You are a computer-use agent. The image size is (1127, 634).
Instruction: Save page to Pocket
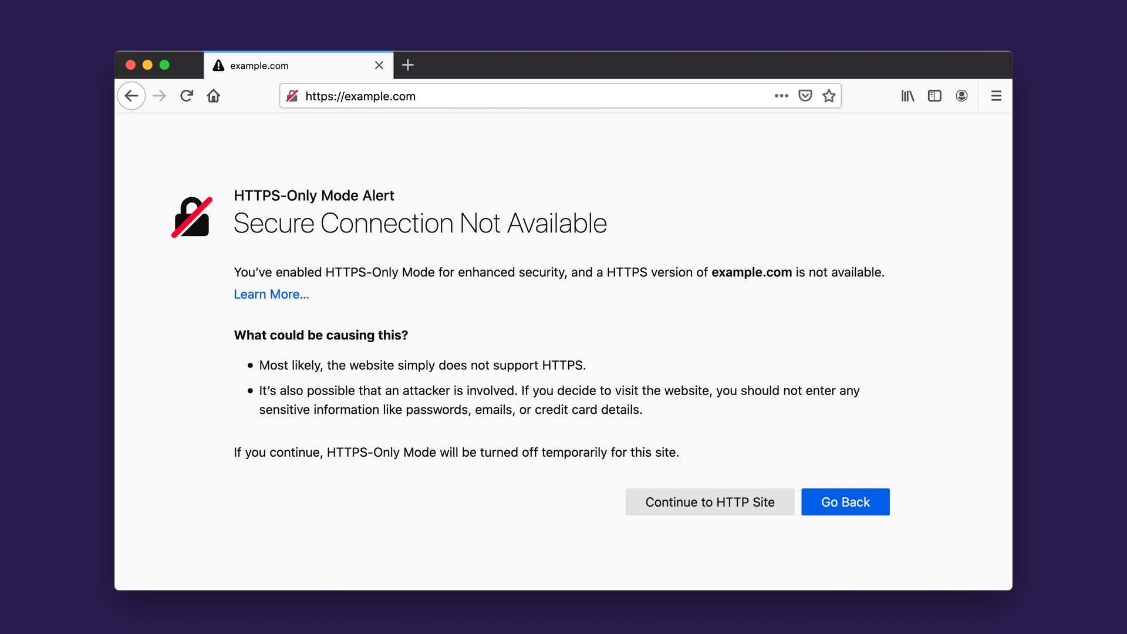(805, 96)
